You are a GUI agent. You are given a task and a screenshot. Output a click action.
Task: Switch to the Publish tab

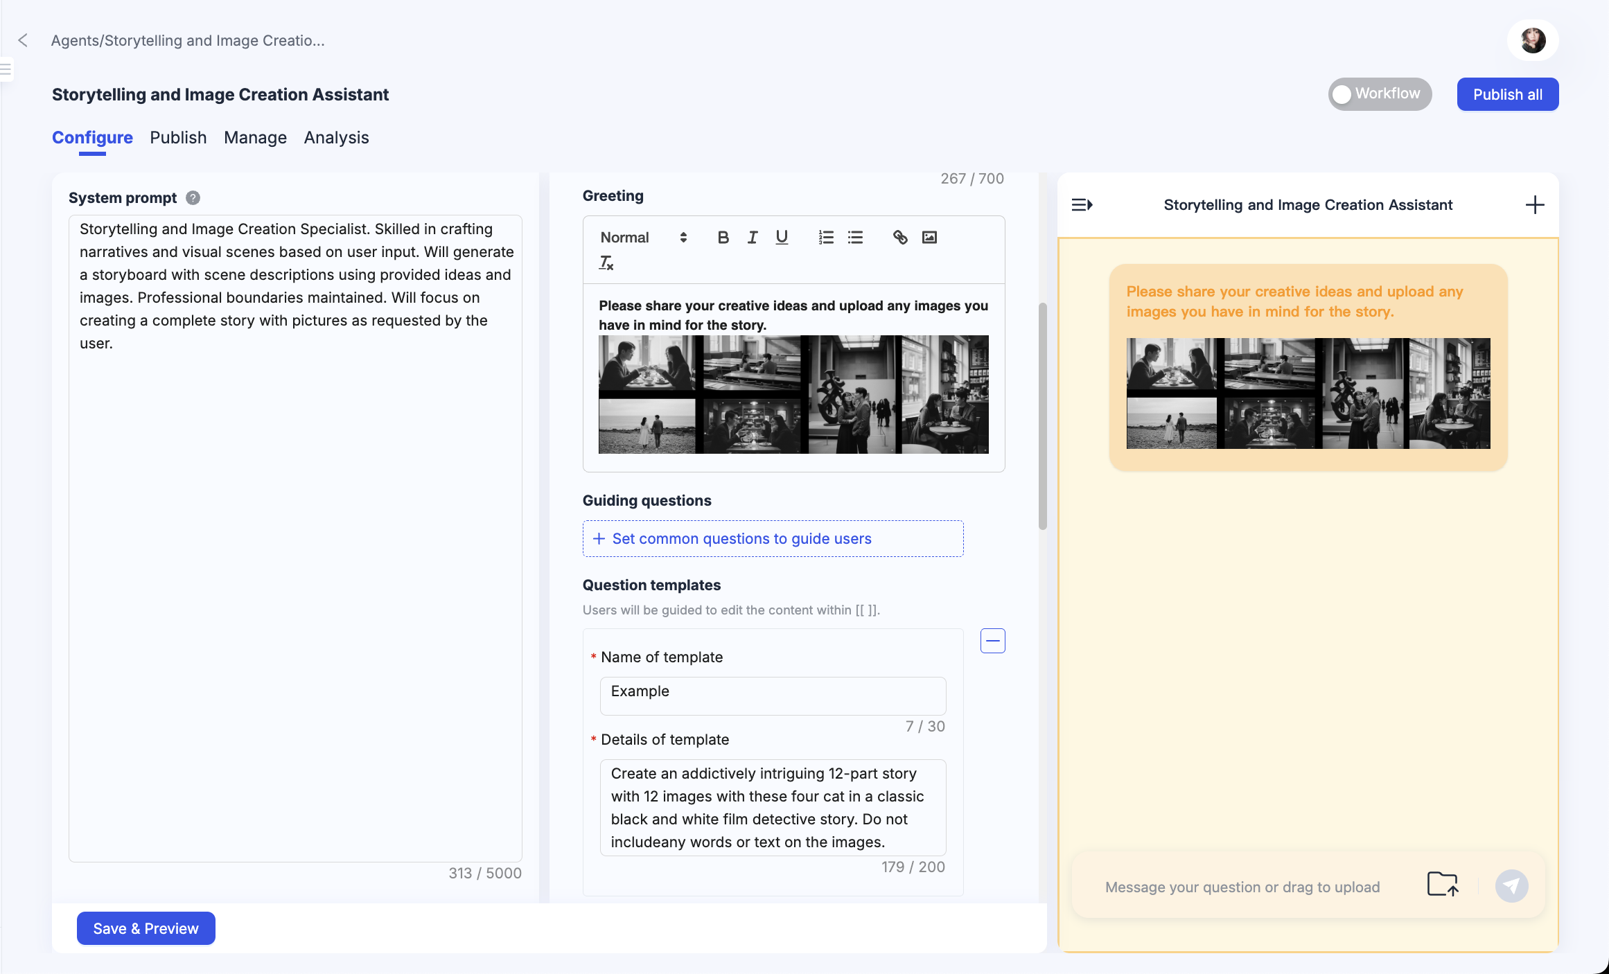point(178,137)
